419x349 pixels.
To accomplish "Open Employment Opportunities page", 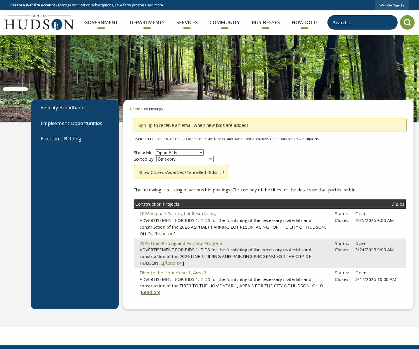I will [x=71, y=123].
